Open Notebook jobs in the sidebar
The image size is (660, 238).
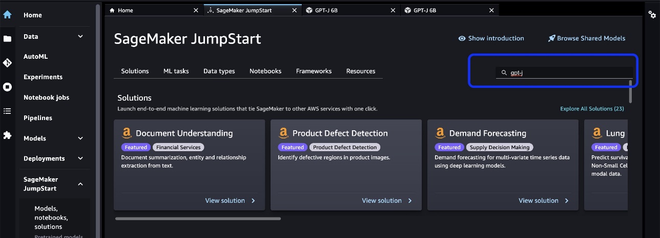pyautogui.click(x=46, y=98)
